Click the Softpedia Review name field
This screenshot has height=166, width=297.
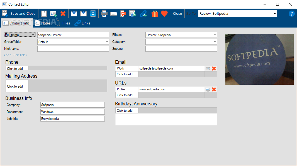73,35
